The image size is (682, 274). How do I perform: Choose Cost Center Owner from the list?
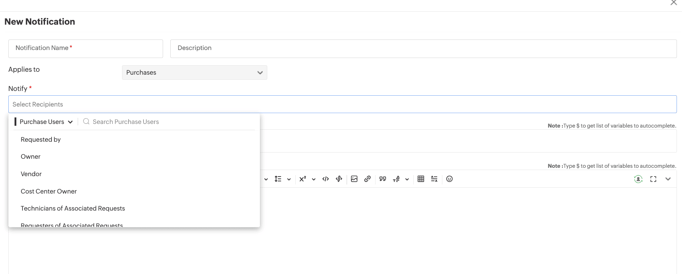[x=49, y=191]
